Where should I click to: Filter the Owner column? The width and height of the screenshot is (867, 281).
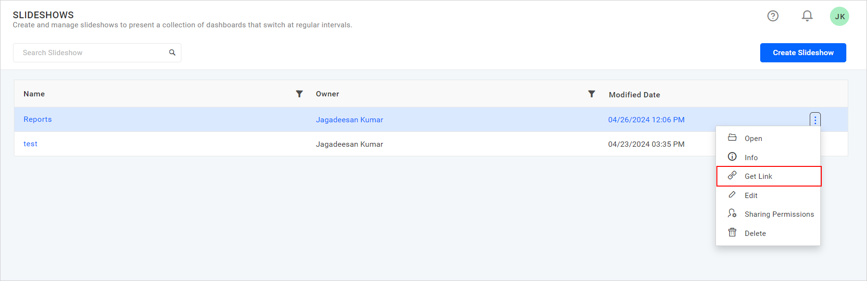pyautogui.click(x=592, y=94)
